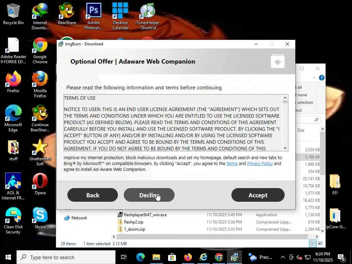
Task: Click the network tray icon
Action: 308,257
